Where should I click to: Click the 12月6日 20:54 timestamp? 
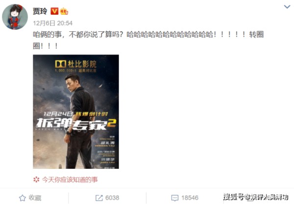pyautogui.click(x=53, y=23)
